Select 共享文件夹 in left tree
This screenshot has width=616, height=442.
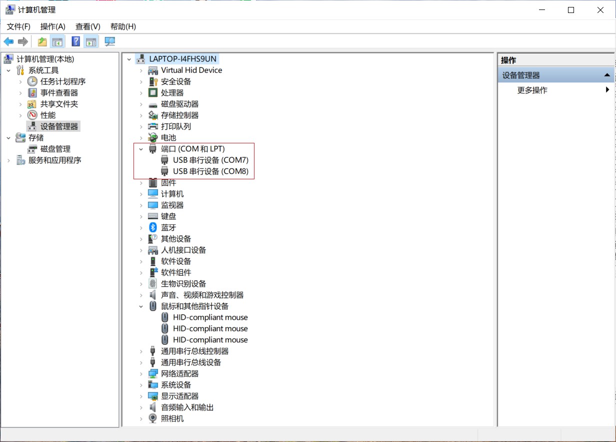59,104
